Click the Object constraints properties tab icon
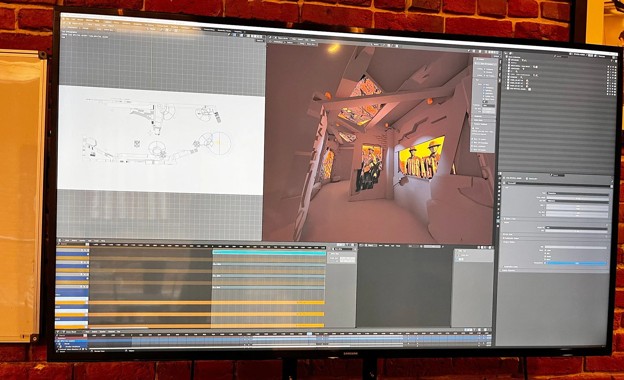624x380 pixels. point(498,217)
